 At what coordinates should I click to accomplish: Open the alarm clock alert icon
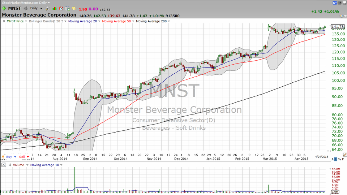(x=61, y=9)
